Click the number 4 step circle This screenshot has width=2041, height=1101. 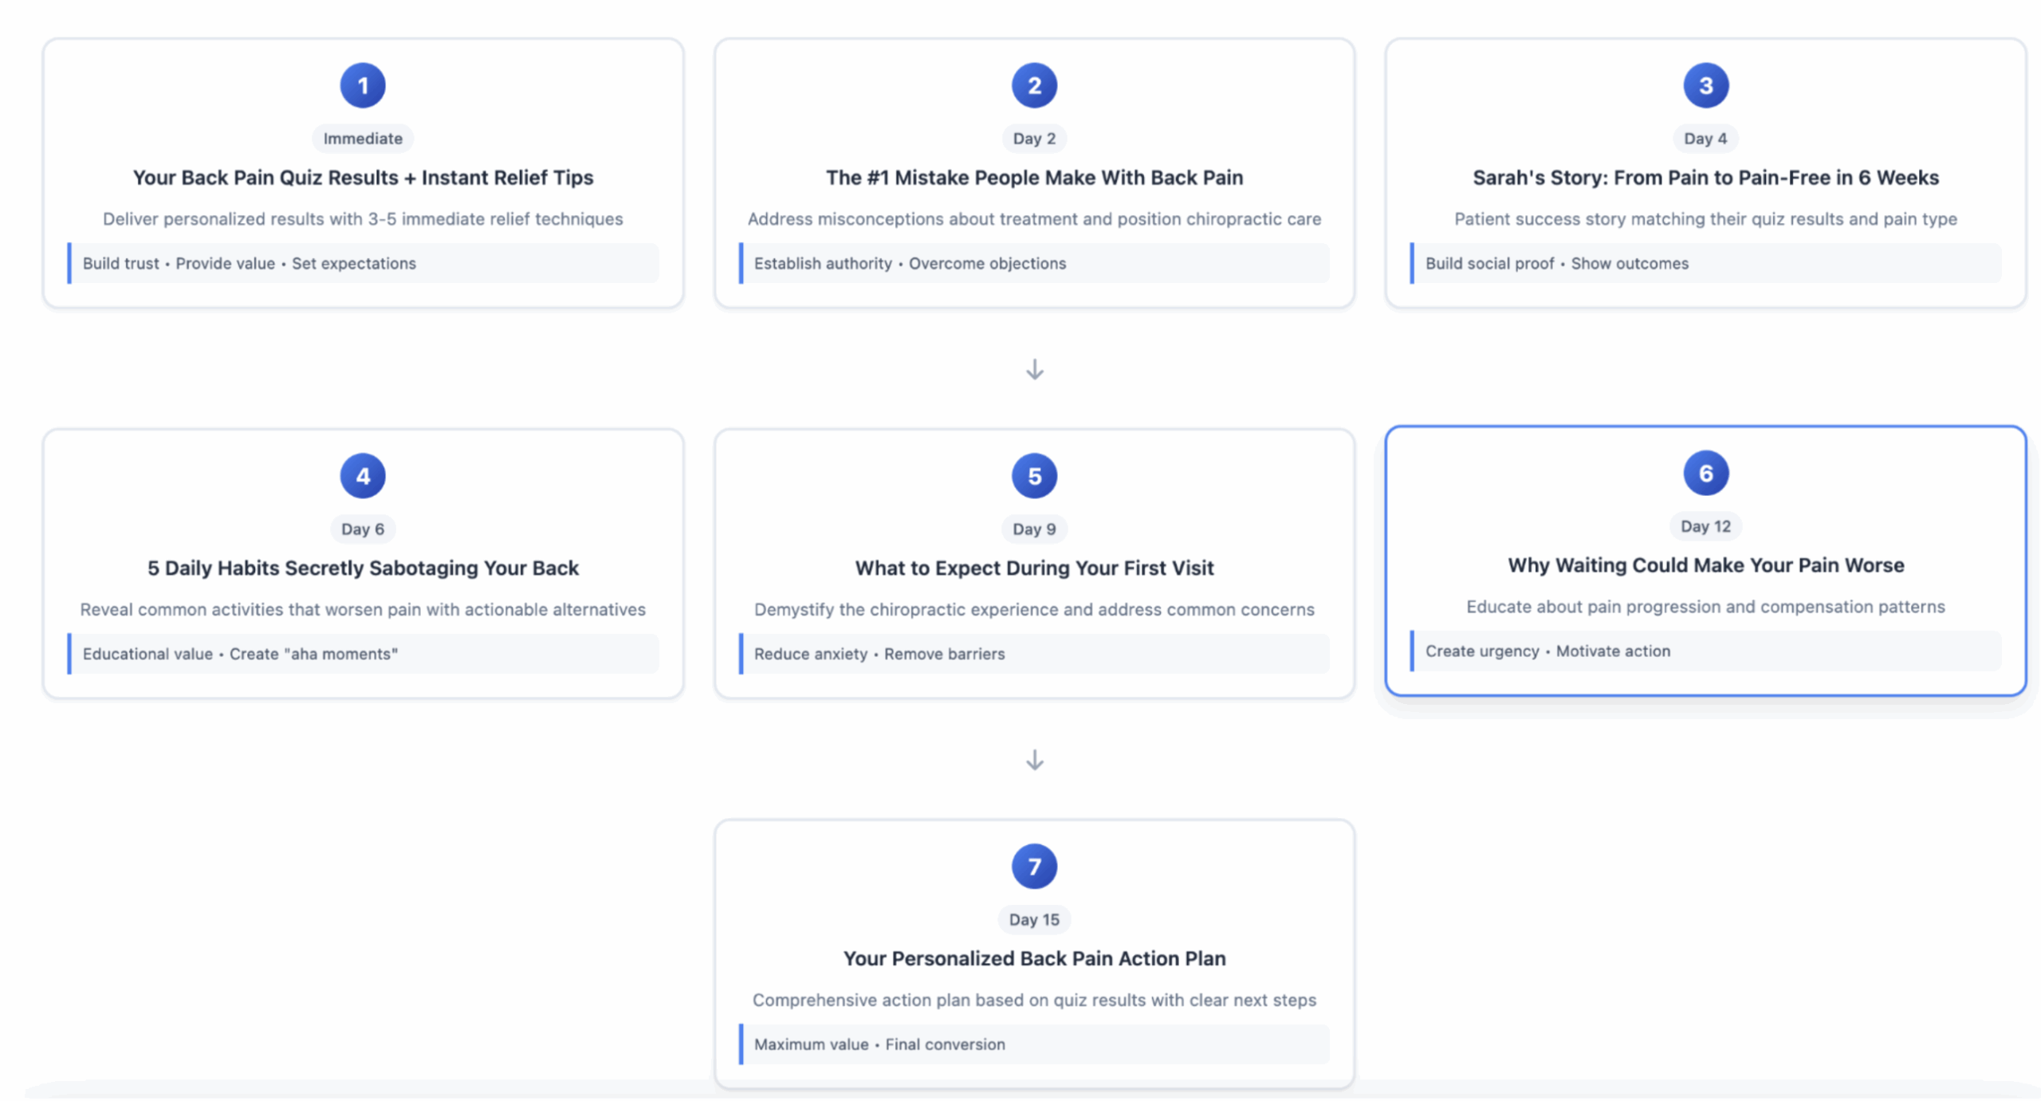pos(363,476)
